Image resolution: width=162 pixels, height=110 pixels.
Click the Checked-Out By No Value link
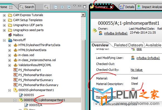pyautogui.click(x=137, y=70)
